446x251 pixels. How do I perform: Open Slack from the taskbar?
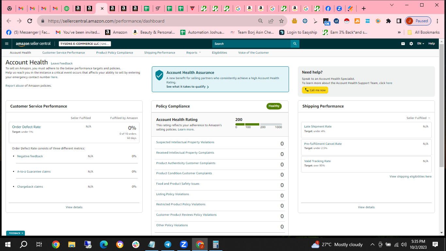click(135, 244)
